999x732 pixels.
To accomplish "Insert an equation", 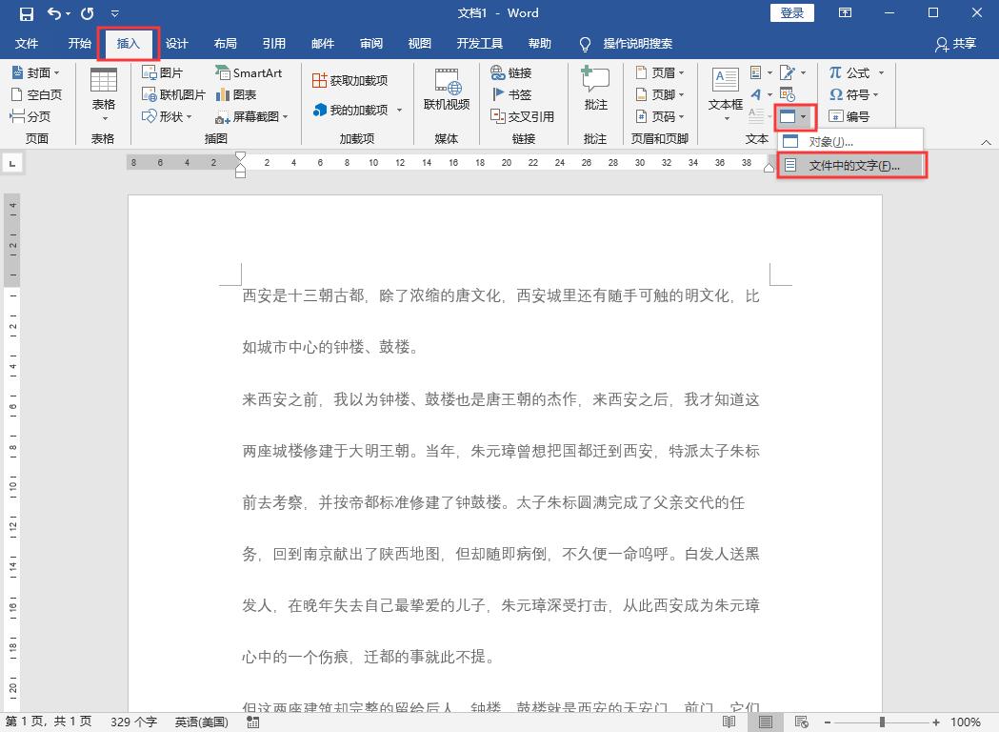I will pyautogui.click(x=849, y=72).
